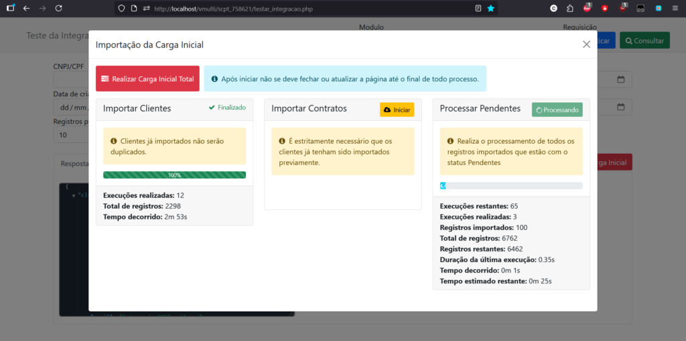This screenshot has width=686, height=341.
Task: Start the Importar Contratos import with Iniciar
Action: (397, 110)
